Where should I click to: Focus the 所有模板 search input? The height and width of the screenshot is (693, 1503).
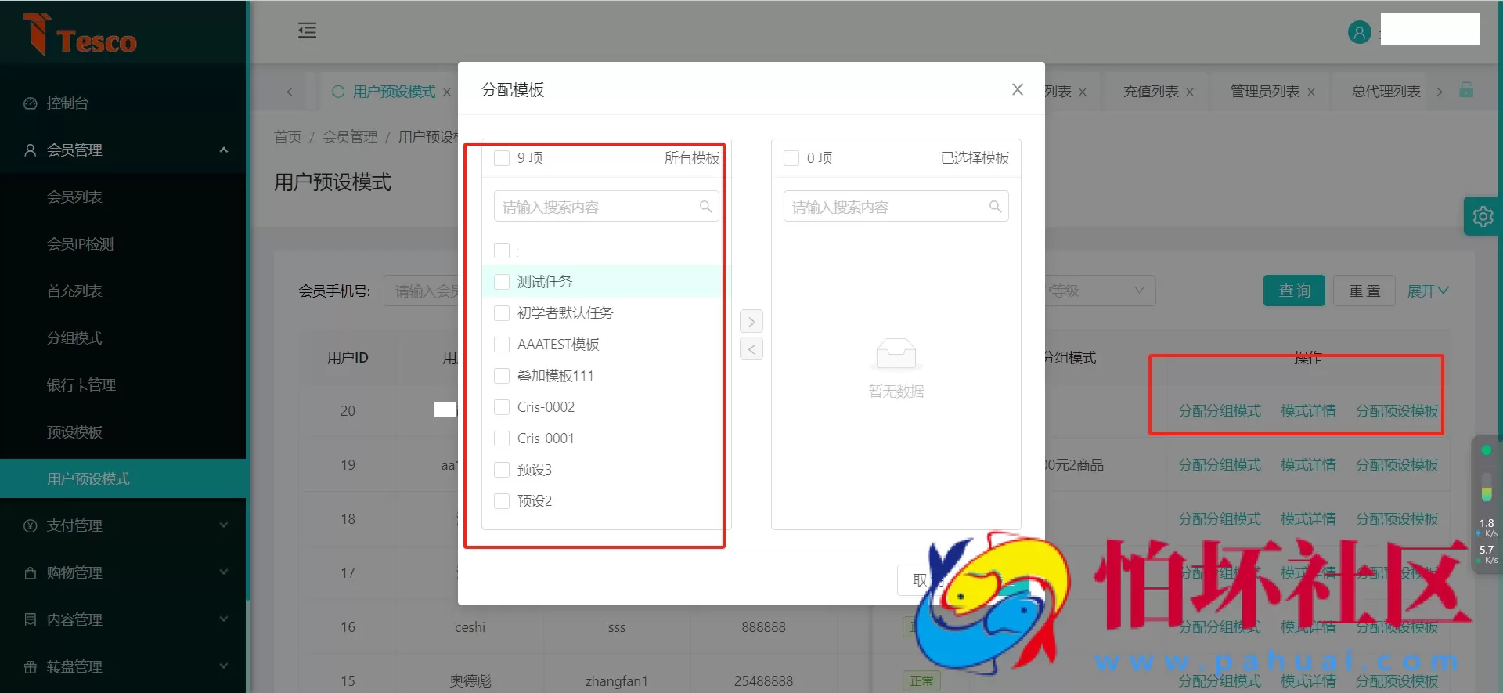click(x=607, y=207)
